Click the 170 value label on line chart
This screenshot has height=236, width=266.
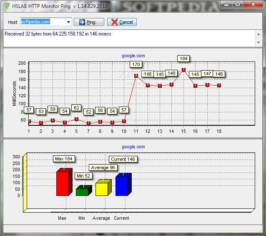(136, 64)
